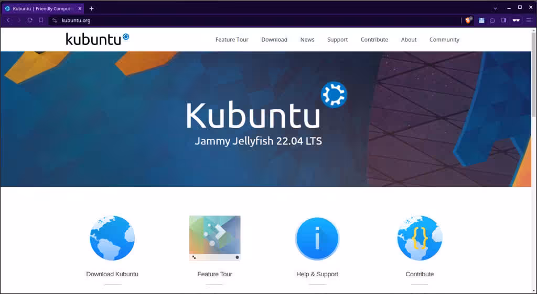537x294 pixels.
Task: Click the Kubuntu gear logo in hero banner
Action: pyautogui.click(x=334, y=95)
